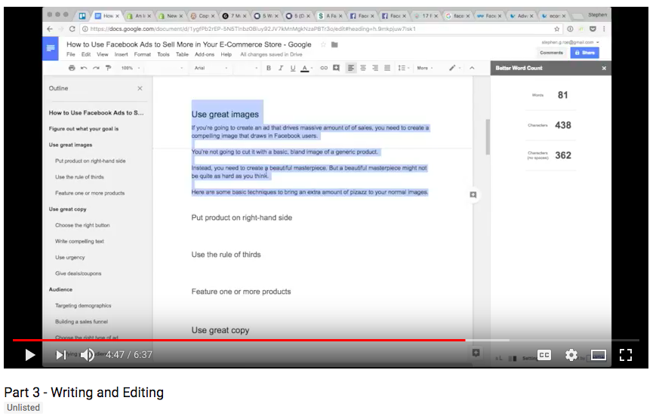659x419 pixels.
Task: Click 'Use great images' in outline
Action: 70,145
